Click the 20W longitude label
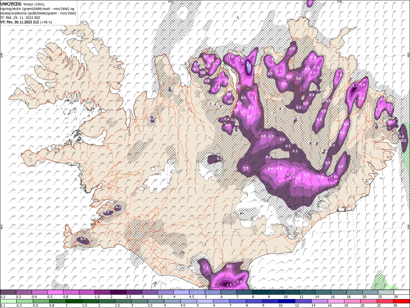 [x=170, y=2]
